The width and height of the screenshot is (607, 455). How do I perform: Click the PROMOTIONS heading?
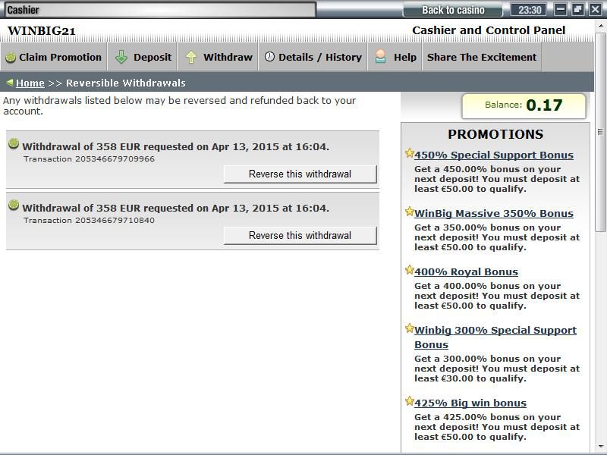[495, 134]
